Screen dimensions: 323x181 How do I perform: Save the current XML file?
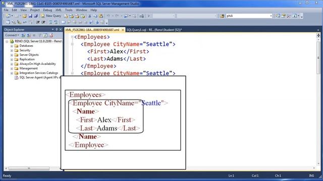pos(30,16)
